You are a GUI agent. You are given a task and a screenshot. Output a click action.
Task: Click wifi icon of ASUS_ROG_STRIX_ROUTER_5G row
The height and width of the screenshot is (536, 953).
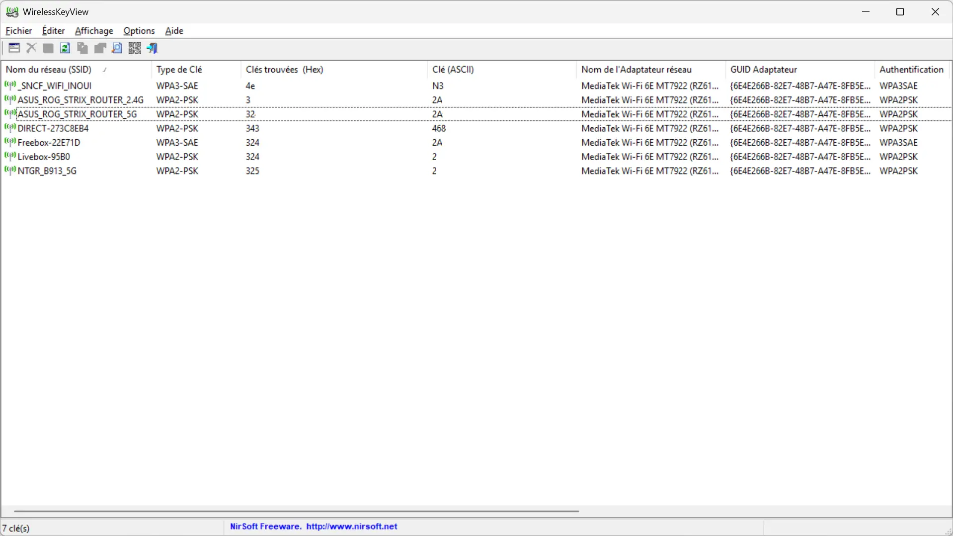coord(10,114)
